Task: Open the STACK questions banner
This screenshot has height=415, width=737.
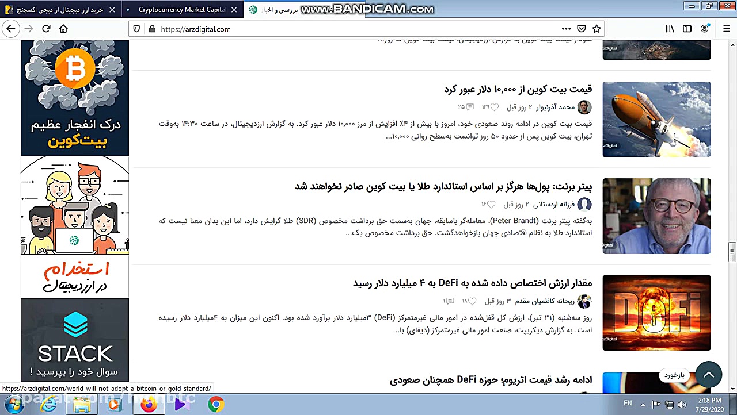Action: pyautogui.click(x=75, y=340)
